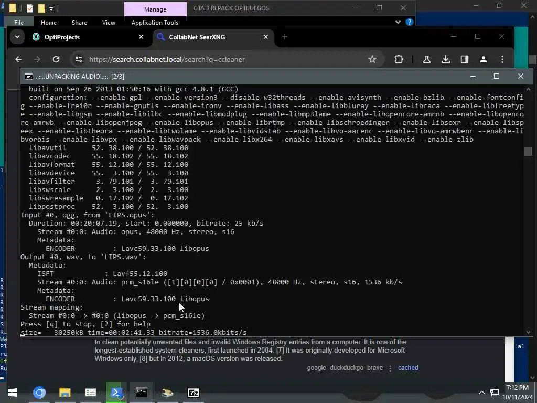Open the browser from the taskbar

coord(39,393)
